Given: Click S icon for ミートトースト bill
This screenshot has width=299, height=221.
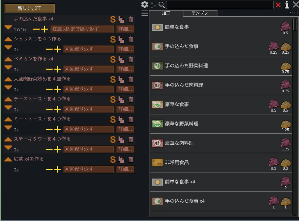Looking at the screenshot, I should coord(113,119).
